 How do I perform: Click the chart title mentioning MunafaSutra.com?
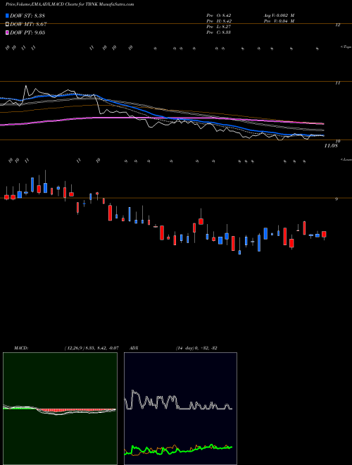point(70,4)
